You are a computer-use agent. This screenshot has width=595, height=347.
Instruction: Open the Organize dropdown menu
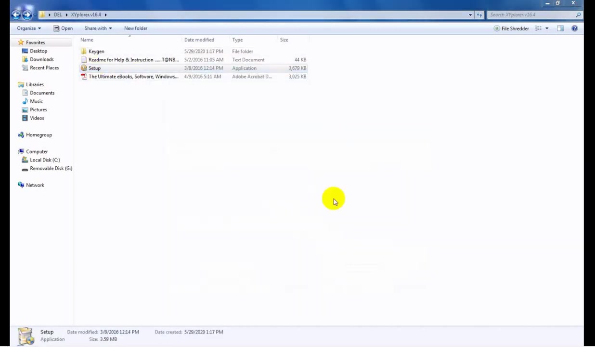pyautogui.click(x=29, y=28)
